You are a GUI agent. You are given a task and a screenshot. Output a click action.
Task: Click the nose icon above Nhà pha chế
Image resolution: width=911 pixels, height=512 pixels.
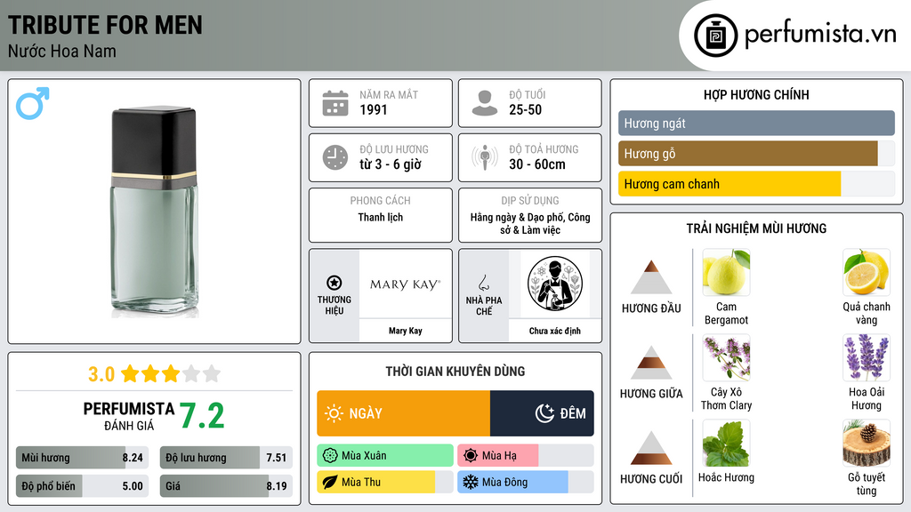[483, 283]
